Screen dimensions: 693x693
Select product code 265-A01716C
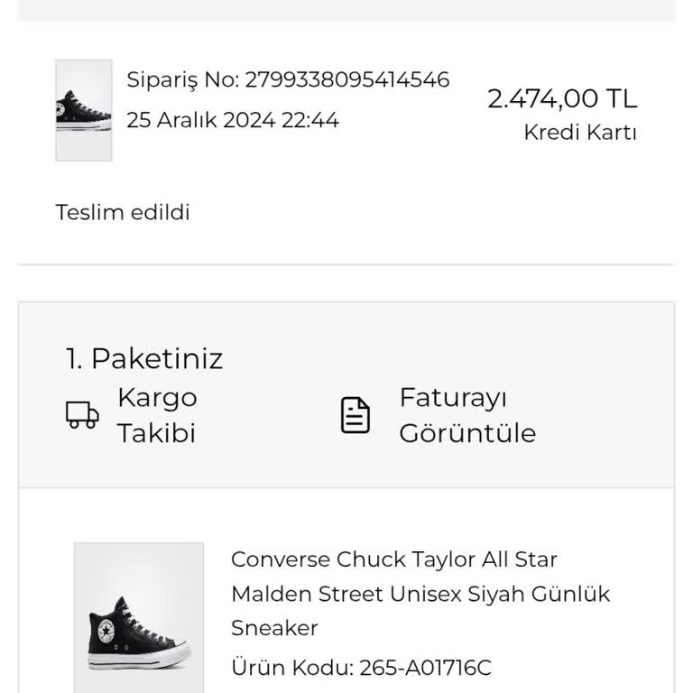[x=425, y=668]
